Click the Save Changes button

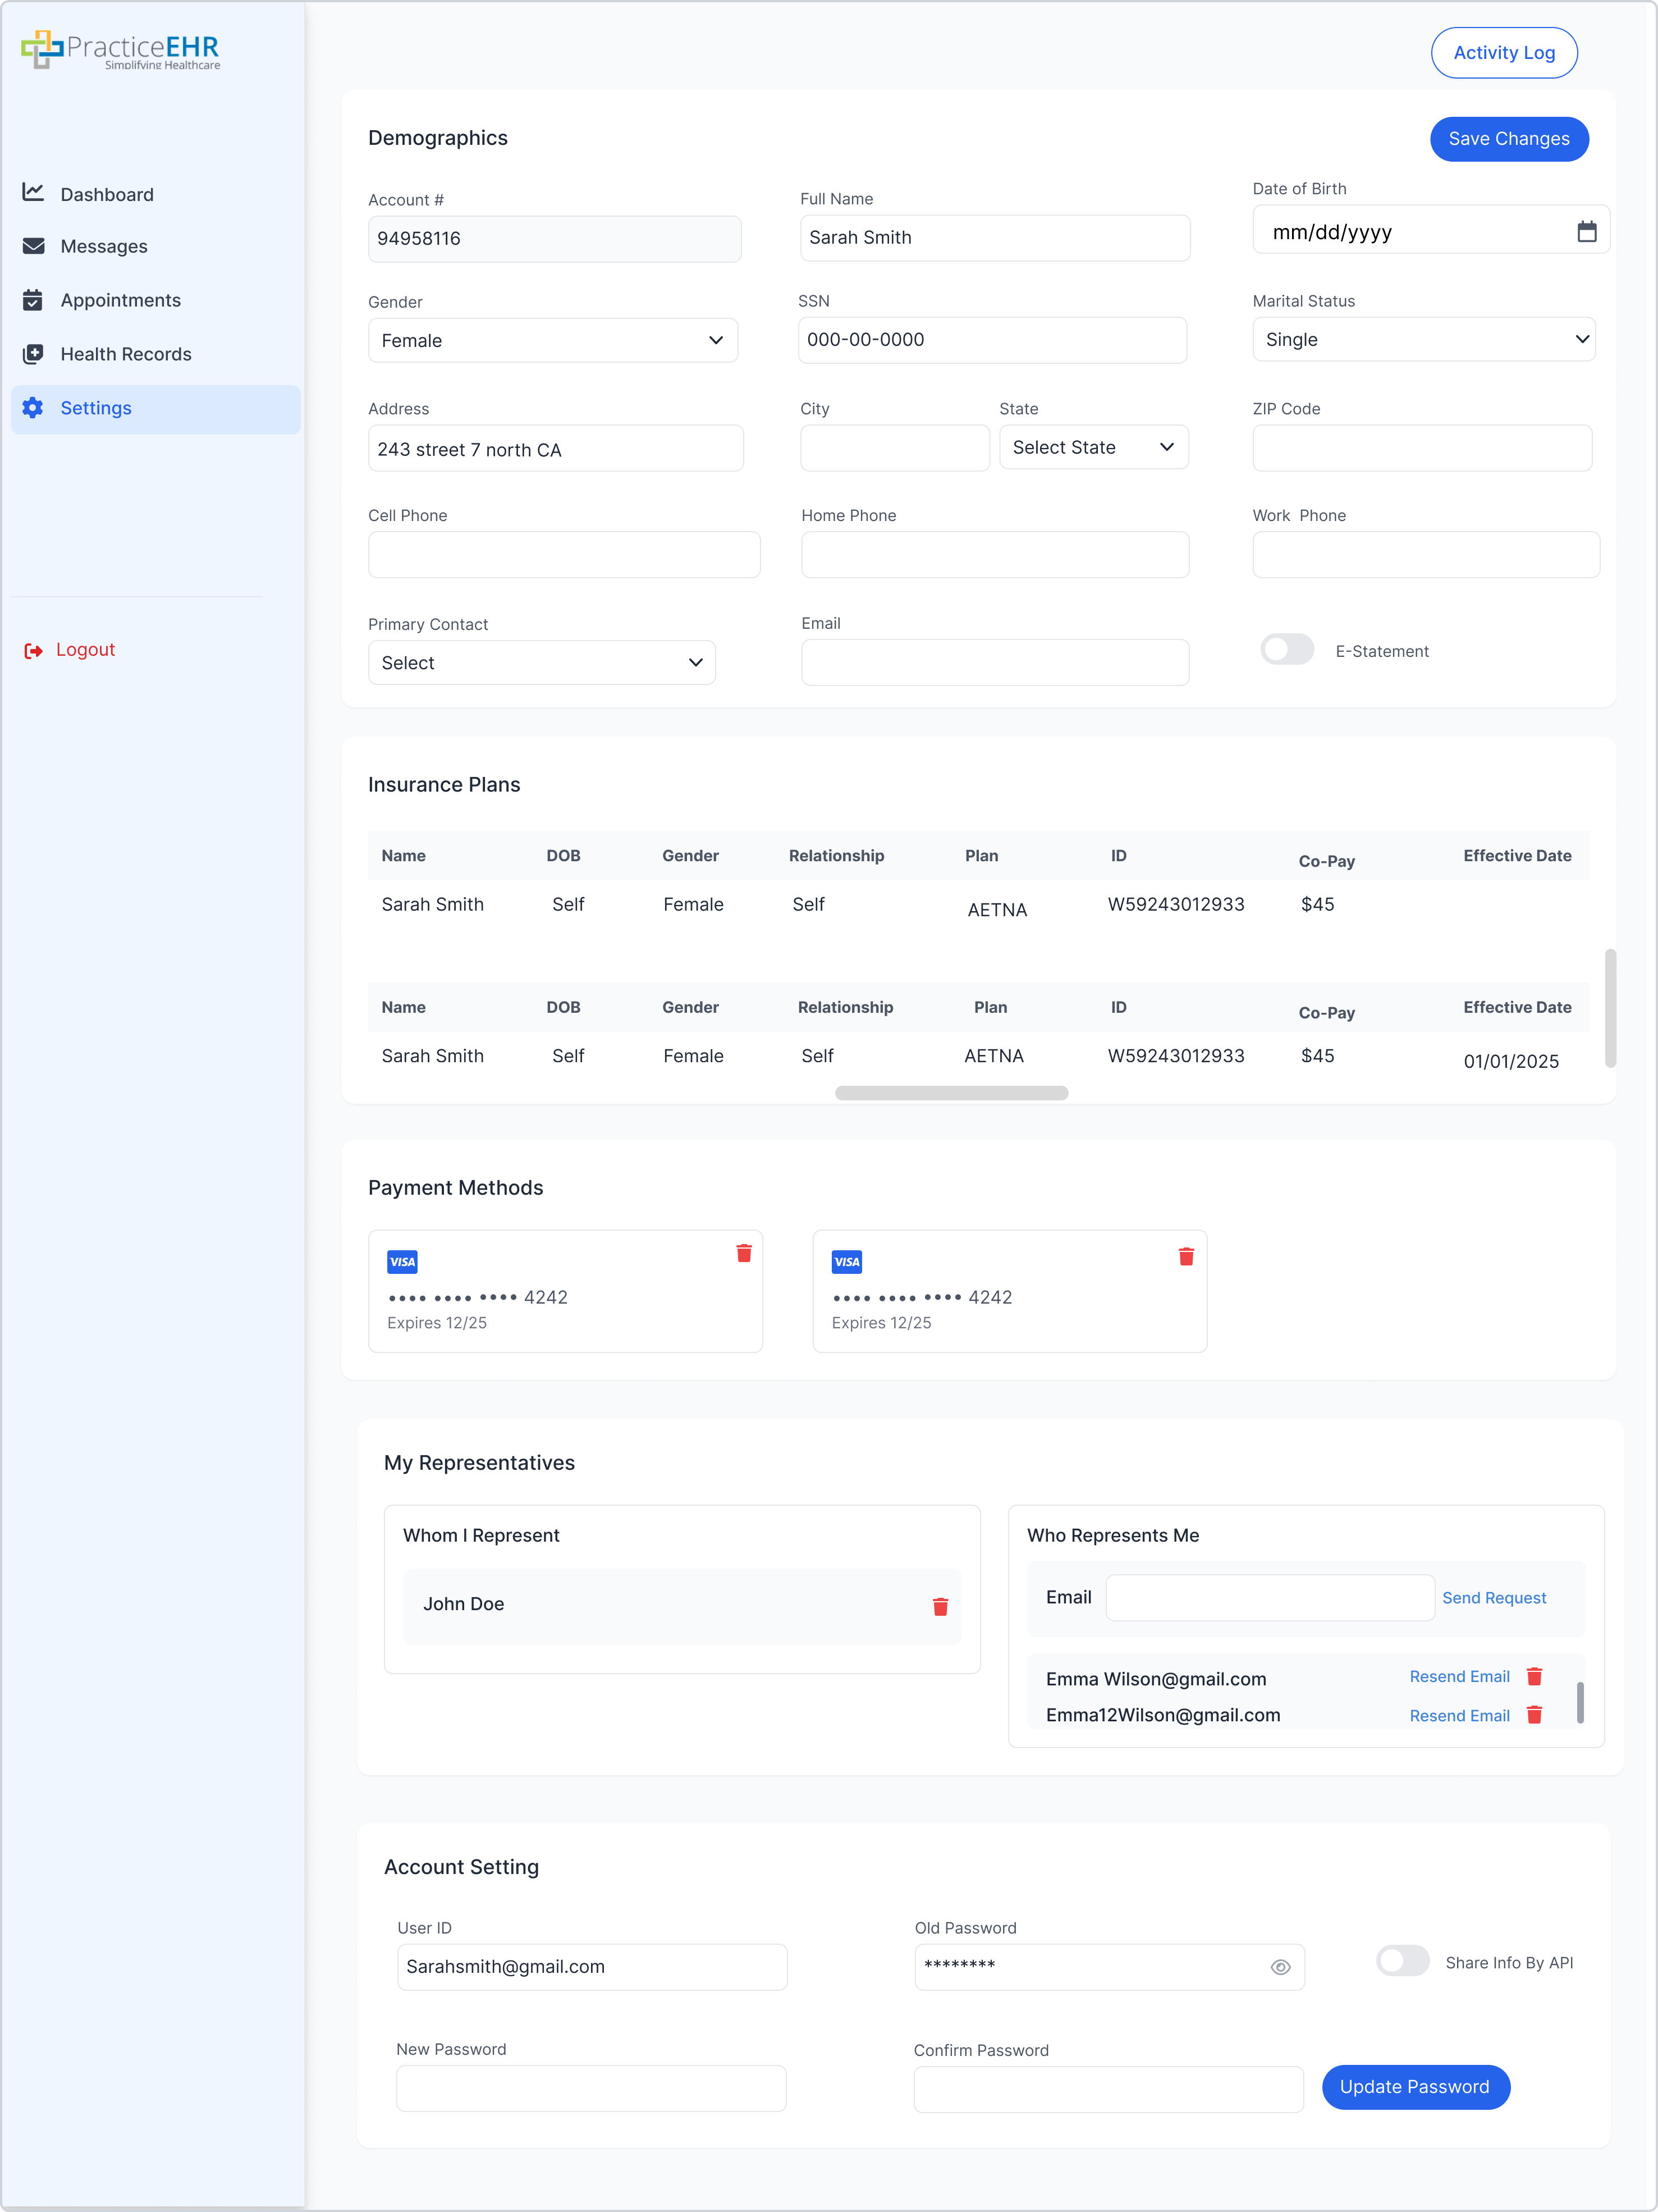pos(1509,139)
